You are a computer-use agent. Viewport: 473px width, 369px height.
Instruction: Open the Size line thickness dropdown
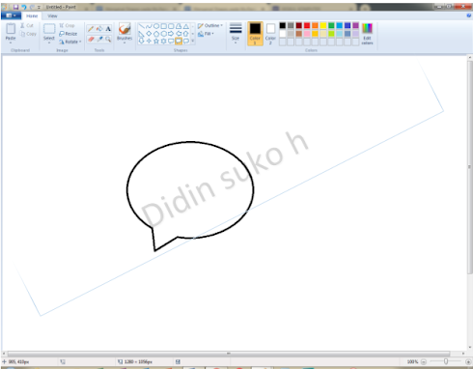236,33
